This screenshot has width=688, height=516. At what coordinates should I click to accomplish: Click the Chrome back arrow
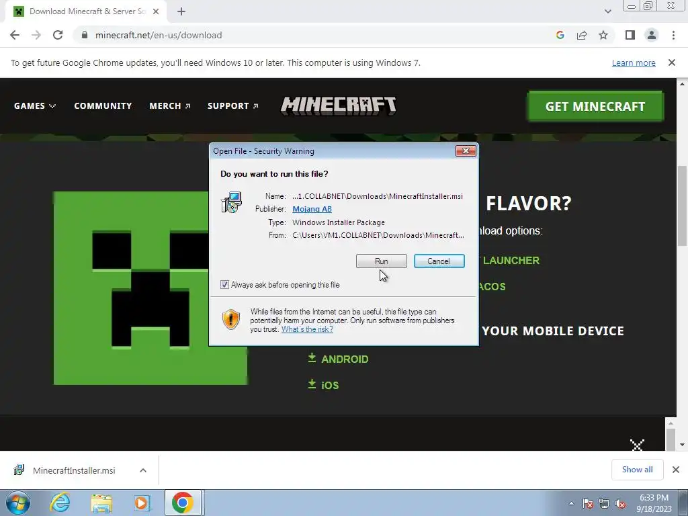(15, 35)
